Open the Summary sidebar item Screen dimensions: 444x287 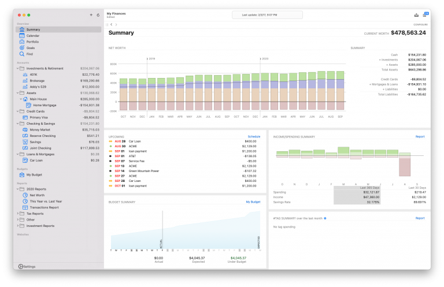[58, 29]
